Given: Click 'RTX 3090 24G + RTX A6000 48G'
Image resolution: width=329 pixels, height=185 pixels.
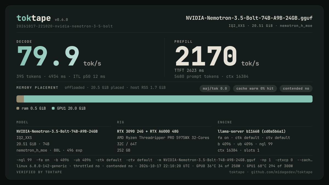Looking at the screenshot, I should pos(148,131).
